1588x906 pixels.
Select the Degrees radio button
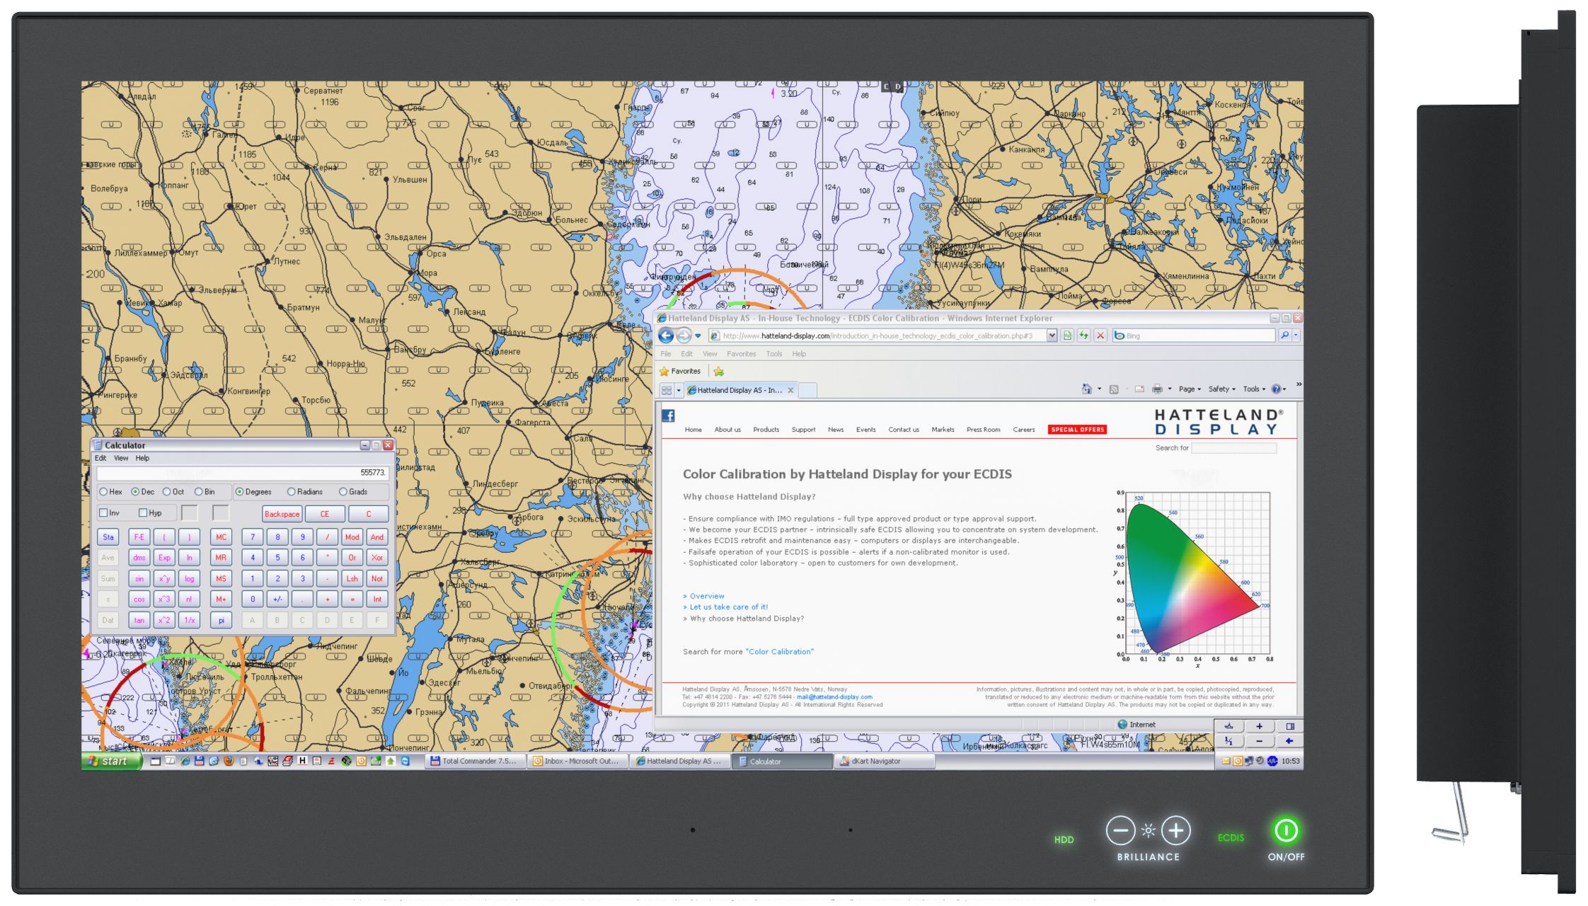pyautogui.click(x=239, y=492)
